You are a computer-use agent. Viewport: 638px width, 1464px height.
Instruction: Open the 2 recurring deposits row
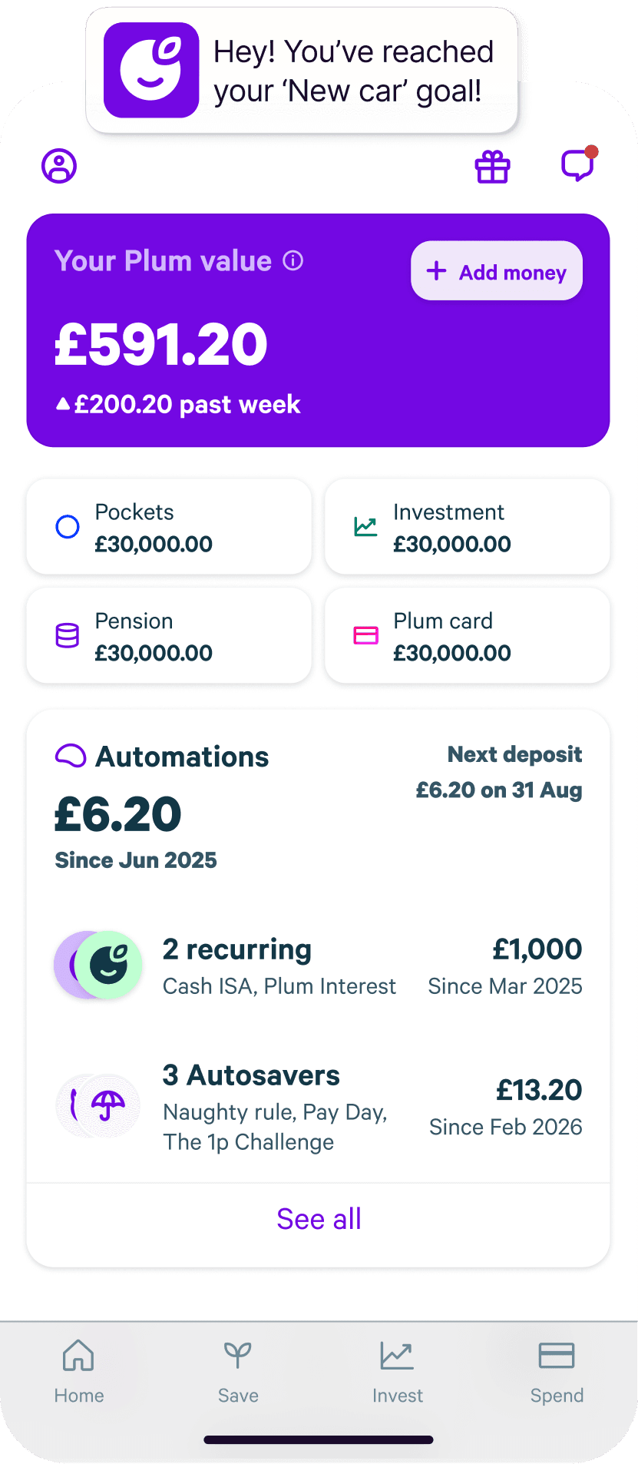(x=318, y=965)
